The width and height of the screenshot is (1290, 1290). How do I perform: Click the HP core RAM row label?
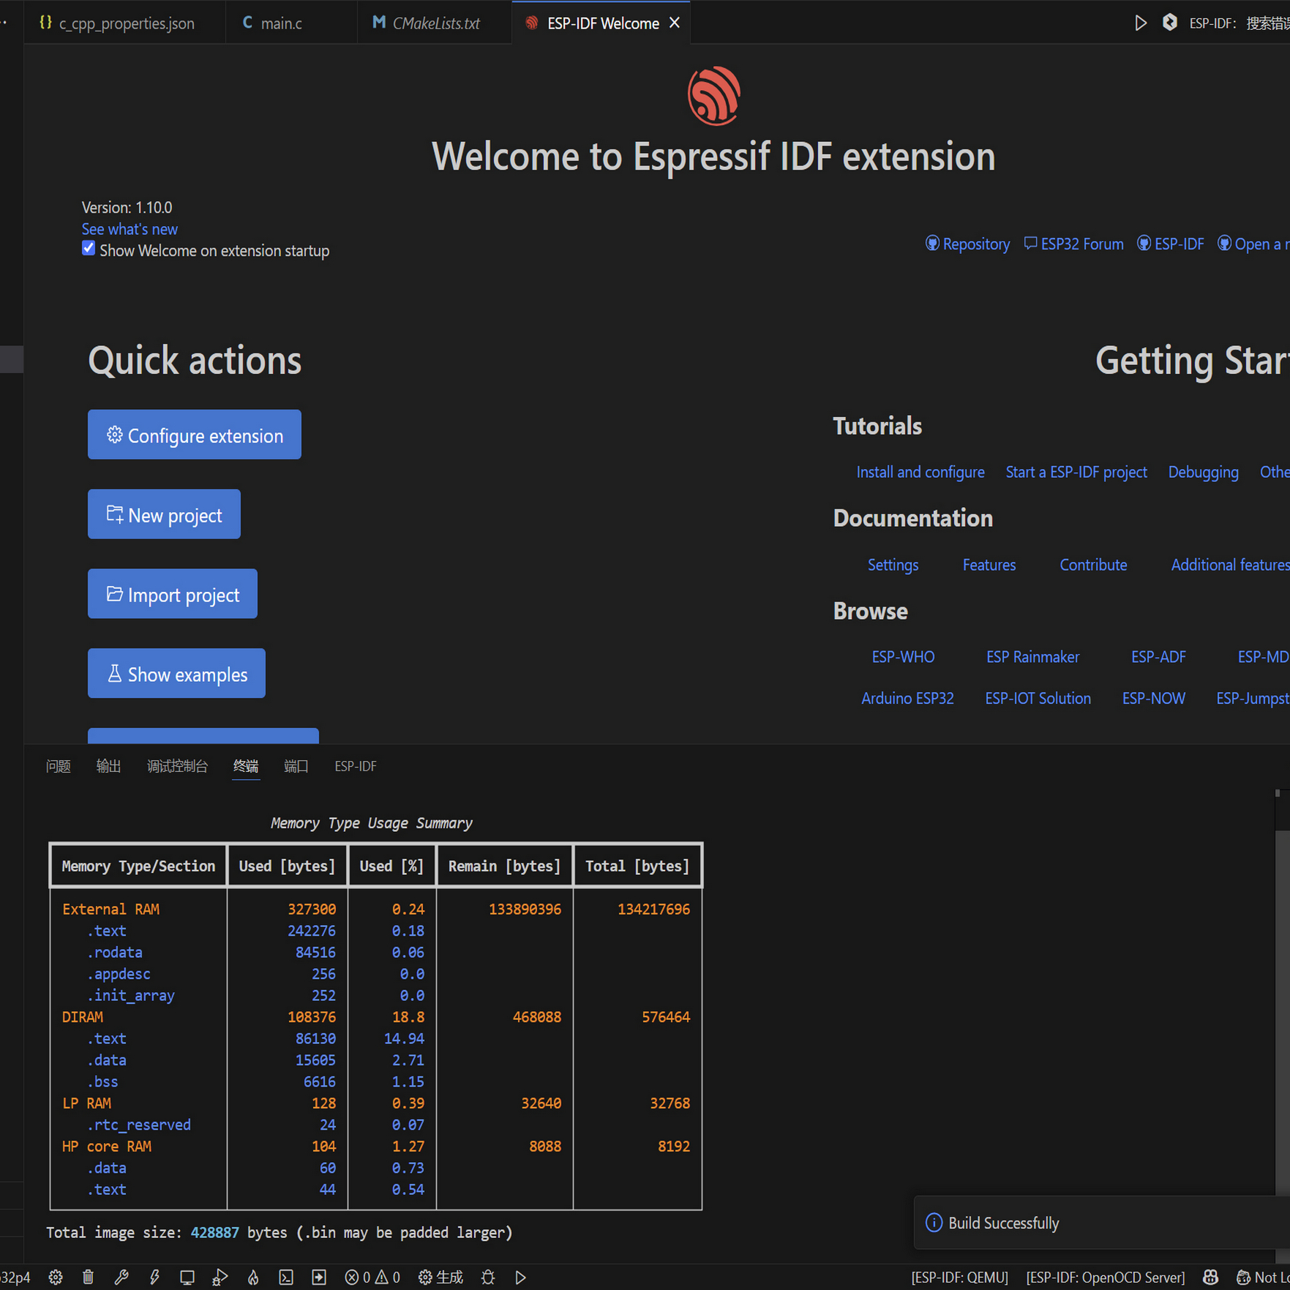[x=107, y=1147]
